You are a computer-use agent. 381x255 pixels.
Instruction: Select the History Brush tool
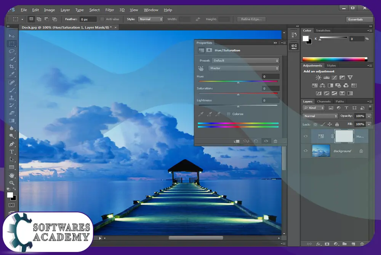click(11, 105)
